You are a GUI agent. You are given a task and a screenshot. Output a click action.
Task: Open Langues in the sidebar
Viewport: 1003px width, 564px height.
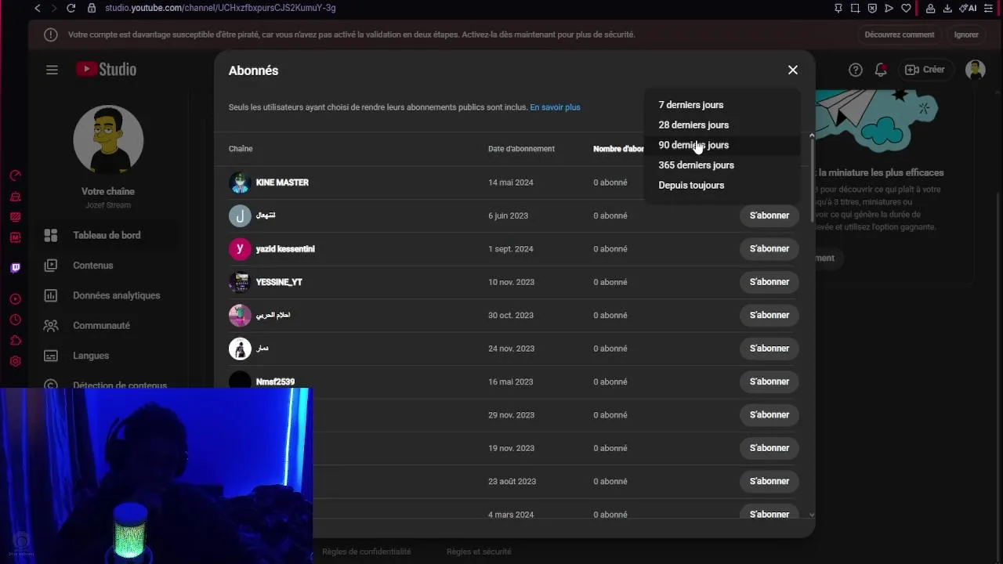(108, 356)
